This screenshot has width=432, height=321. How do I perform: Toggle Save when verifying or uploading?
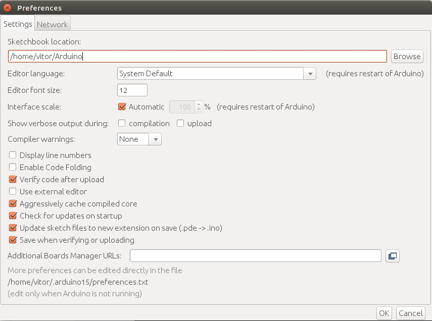pyautogui.click(x=13, y=240)
